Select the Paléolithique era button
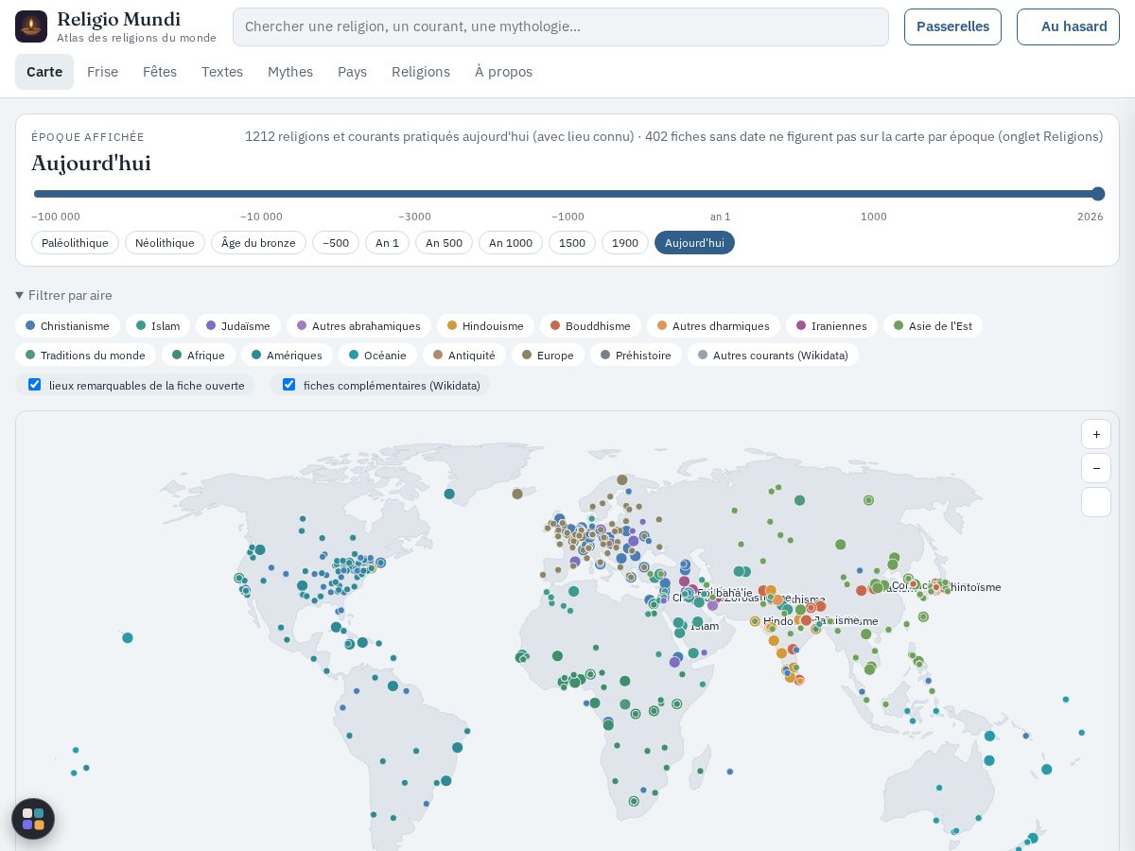This screenshot has width=1135, height=851. pyautogui.click(x=75, y=243)
